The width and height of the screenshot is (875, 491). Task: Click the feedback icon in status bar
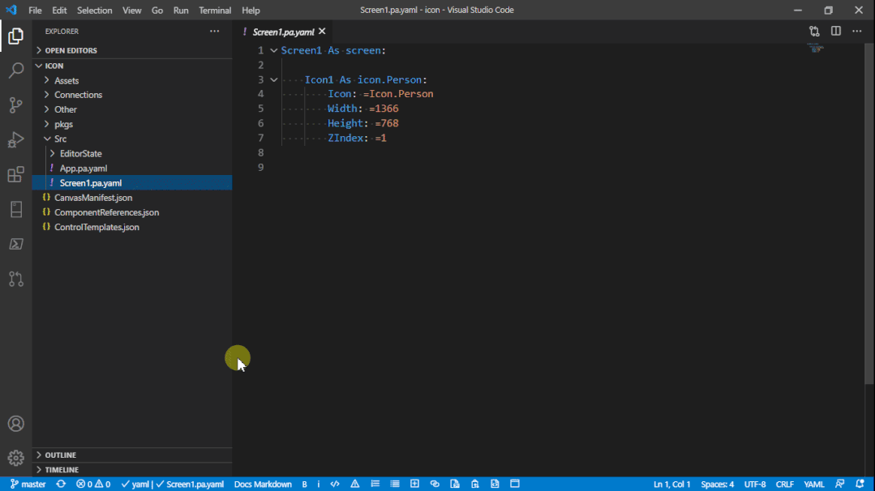coord(839,484)
